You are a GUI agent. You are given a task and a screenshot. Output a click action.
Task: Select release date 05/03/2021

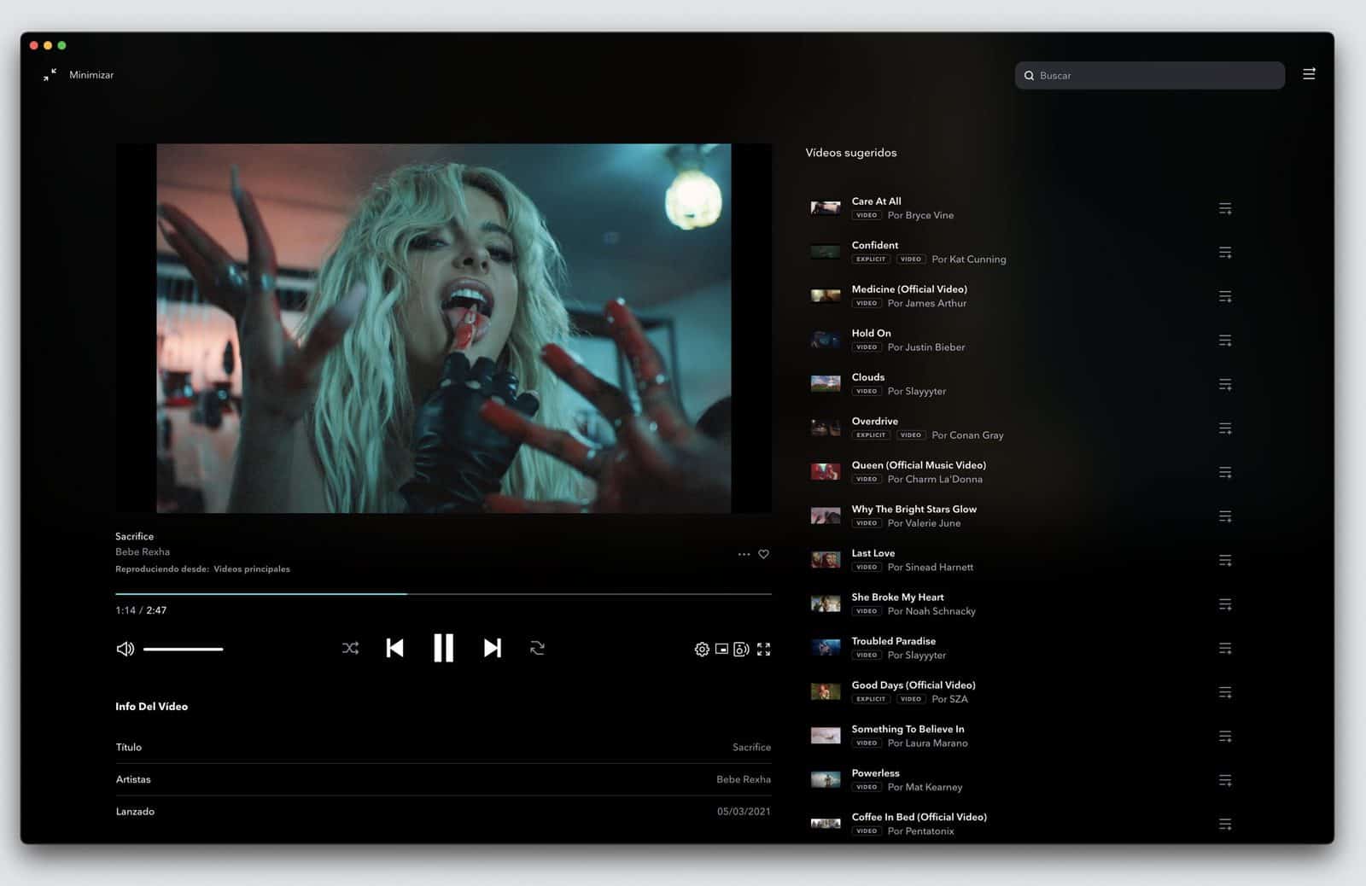click(x=744, y=812)
